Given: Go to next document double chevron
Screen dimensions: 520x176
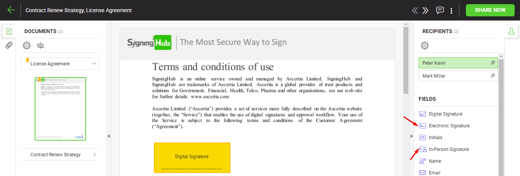Looking at the screenshot, I should (x=426, y=10).
